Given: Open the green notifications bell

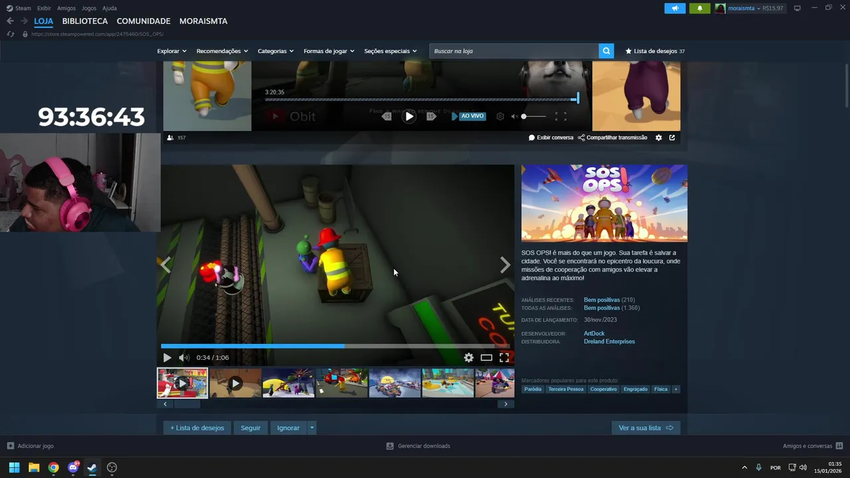Looking at the screenshot, I should coord(699,9).
